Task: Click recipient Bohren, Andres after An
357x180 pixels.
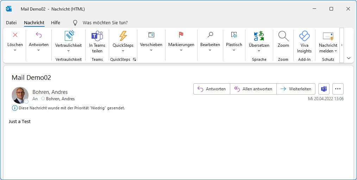Action: click(x=60, y=99)
